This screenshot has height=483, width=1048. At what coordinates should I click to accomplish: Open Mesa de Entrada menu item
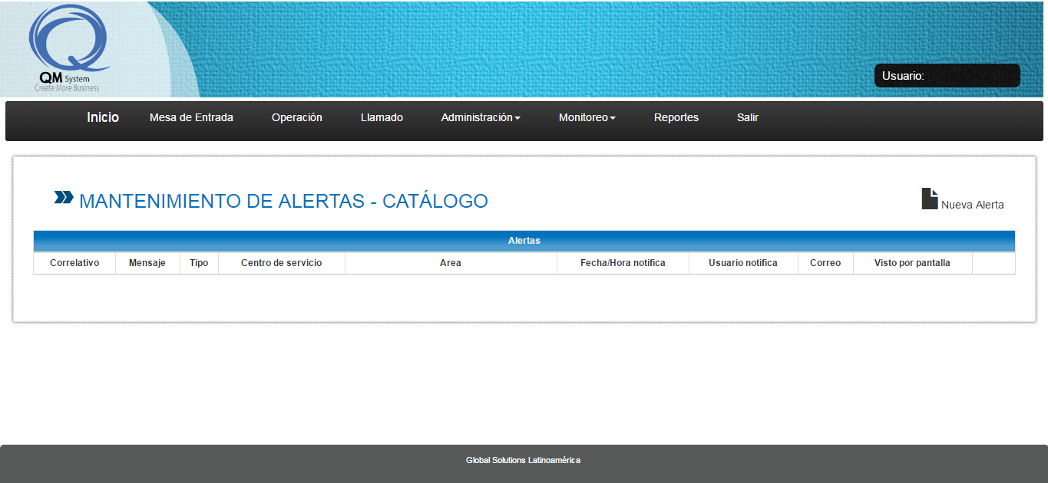(x=191, y=117)
